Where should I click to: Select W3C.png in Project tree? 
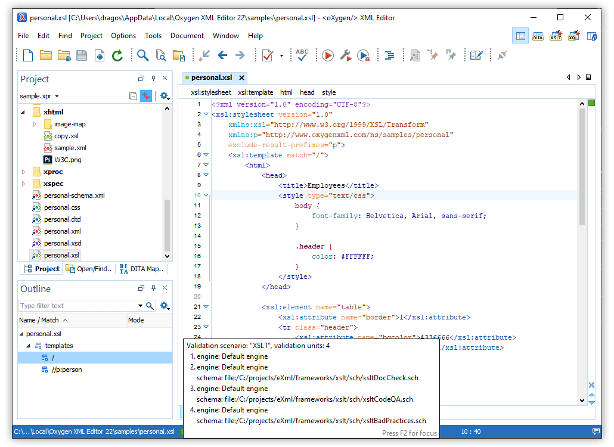pyautogui.click(x=62, y=160)
